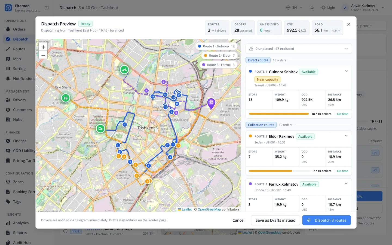Image resolution: width=392 pixels, height=245 pixels.
Task: Expand the 0 unplaced · 47 excluded panel
Action: click(x=299, y=49)
